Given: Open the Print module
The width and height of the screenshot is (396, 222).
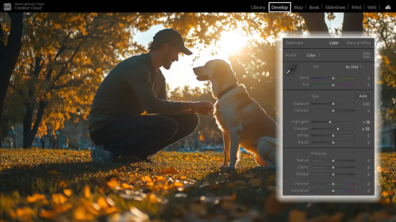Looking at the screenshot, I should pos(356,7).
